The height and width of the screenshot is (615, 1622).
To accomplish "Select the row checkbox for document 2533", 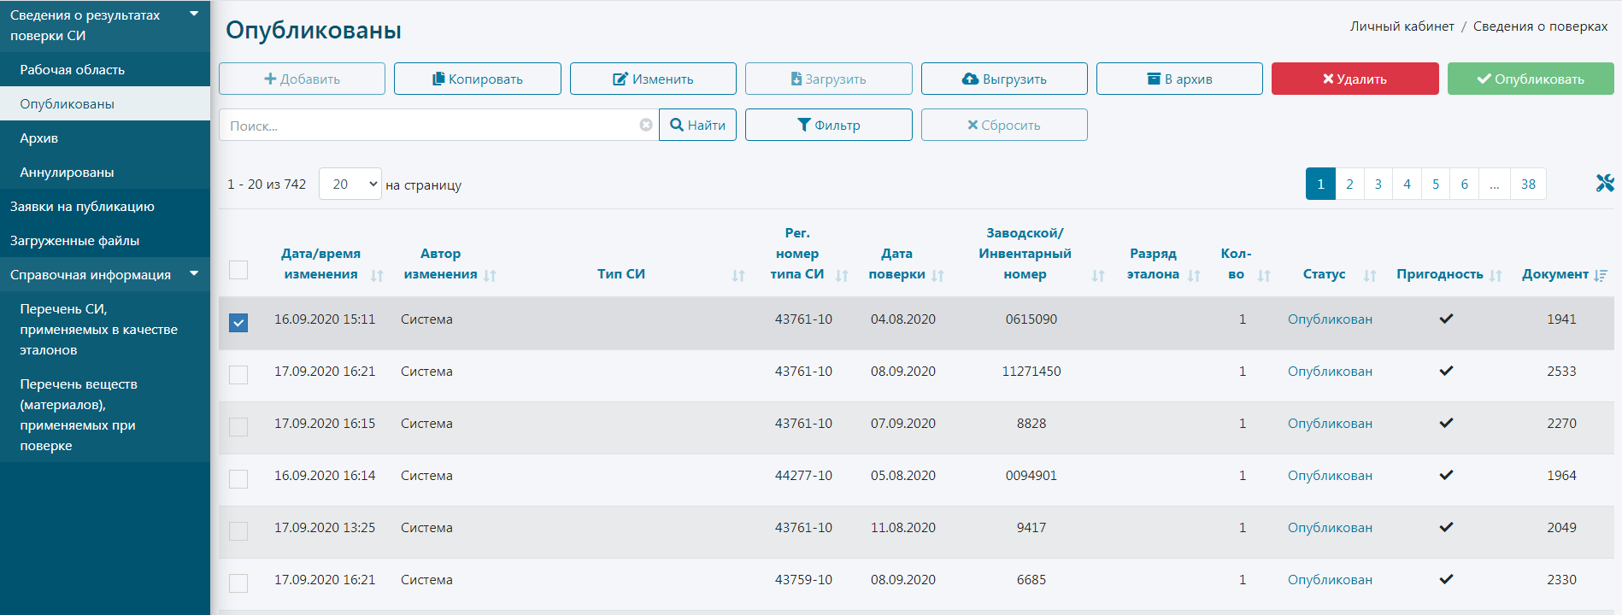I will tap(238, 375).
